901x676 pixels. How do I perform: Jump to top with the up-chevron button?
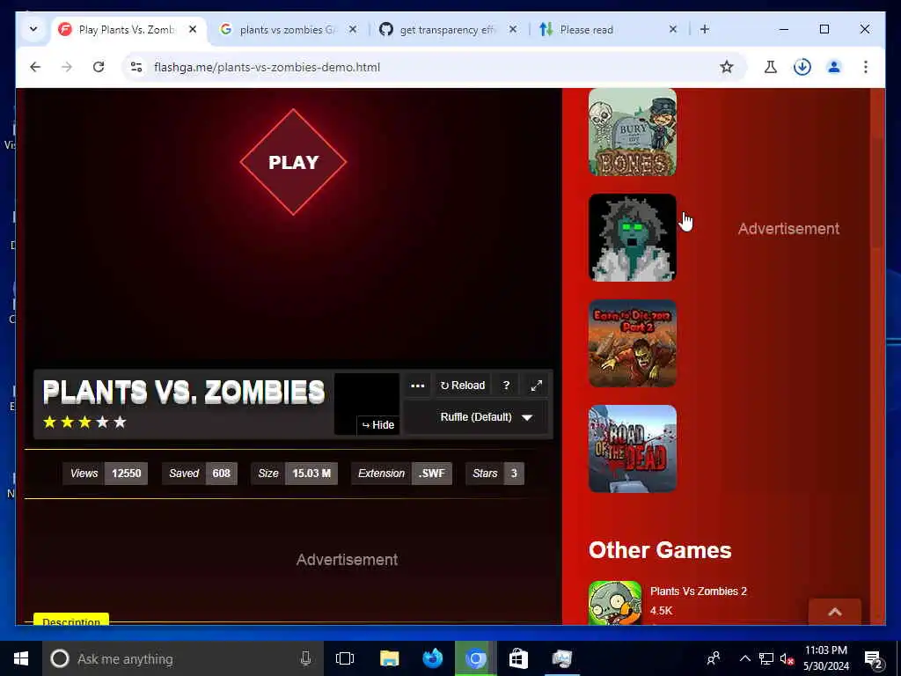(834, 612)
